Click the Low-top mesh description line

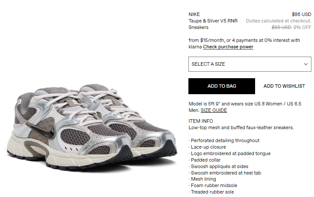241,128
